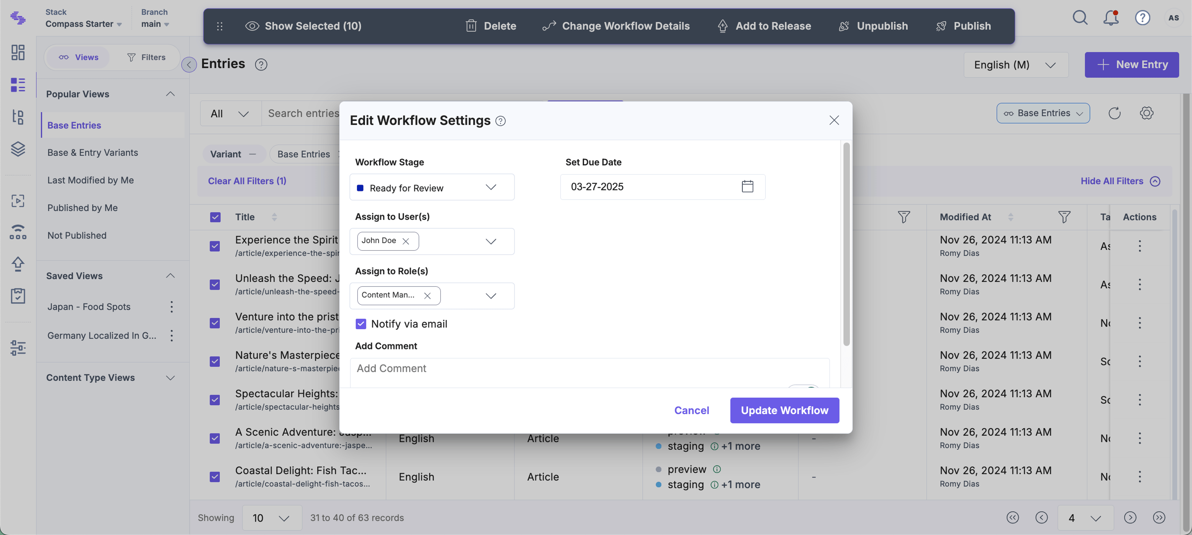Uncheck the Spectacular Heights entry checkbox
The height and width of the screenshot is (535, 1192).
215,400
